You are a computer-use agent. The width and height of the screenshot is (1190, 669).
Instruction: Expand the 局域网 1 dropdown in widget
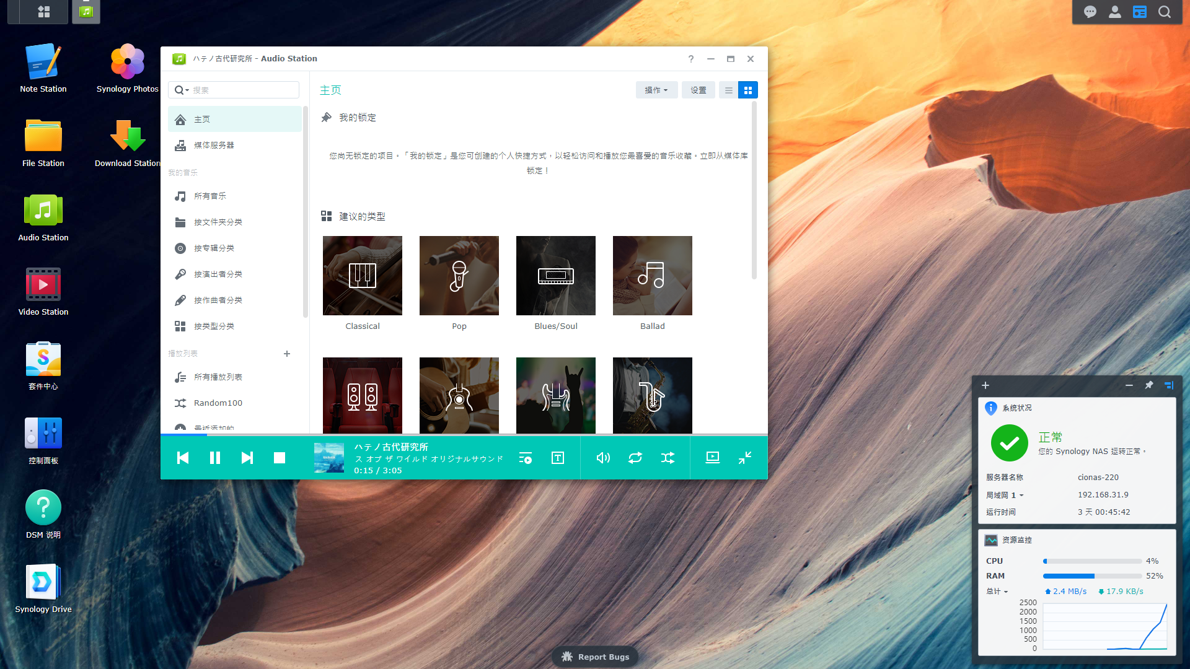[1021, 496]
